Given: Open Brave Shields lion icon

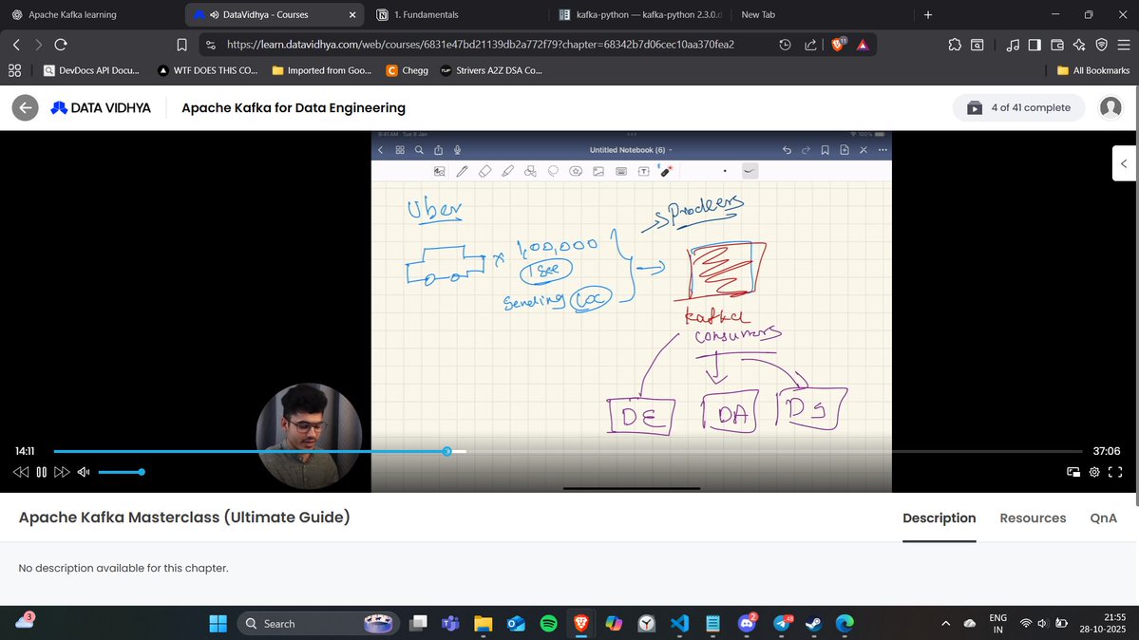Looking at the screenshot, I should 838,45.
